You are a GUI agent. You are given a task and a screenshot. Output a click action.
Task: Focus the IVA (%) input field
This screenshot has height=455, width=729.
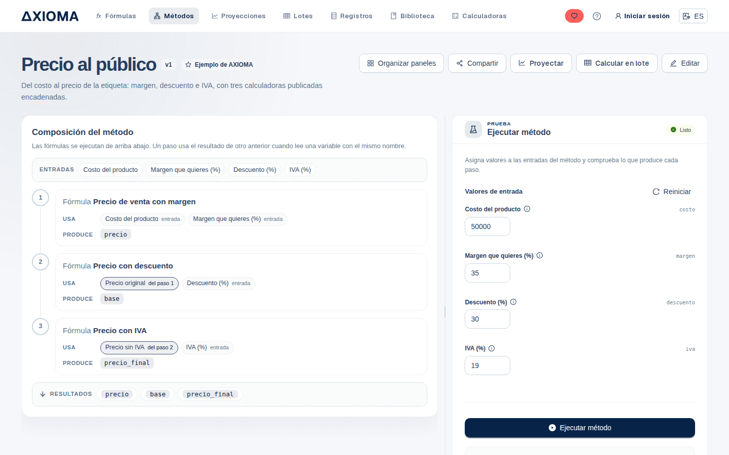pos(488,366)
